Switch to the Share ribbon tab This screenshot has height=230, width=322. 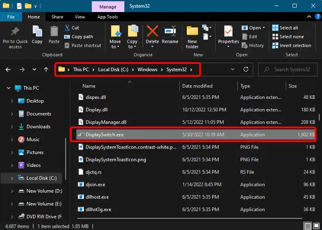click(x=57, y=17)
